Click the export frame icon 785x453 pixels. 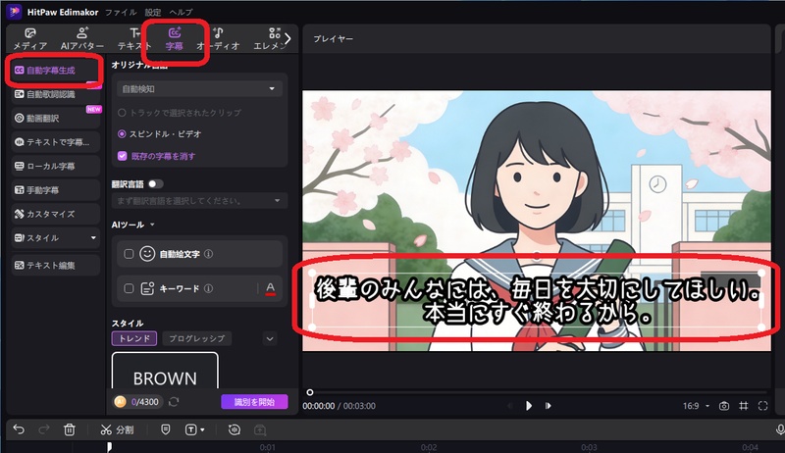click(260, 429)
